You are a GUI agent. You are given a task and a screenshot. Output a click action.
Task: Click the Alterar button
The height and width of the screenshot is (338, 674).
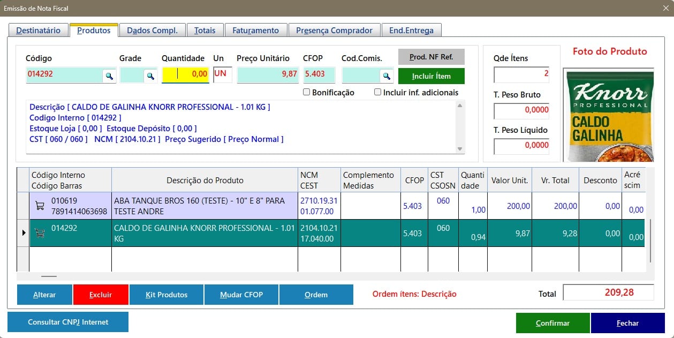(44, 295)
